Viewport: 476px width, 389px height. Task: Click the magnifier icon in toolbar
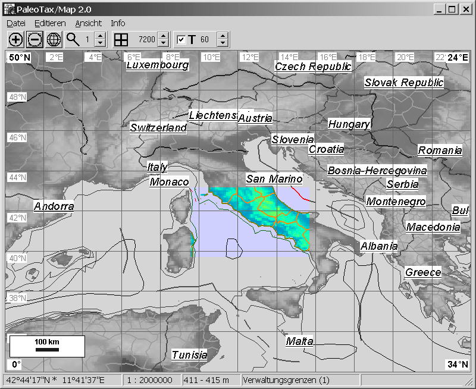click(73, 40)
